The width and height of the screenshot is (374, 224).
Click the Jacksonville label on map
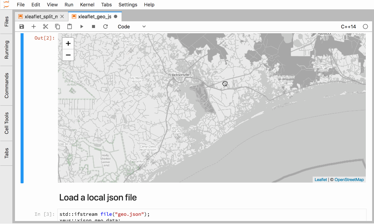pos(181,75)
